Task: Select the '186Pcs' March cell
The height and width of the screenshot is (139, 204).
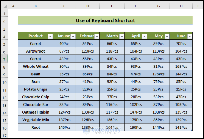Action: tap(112, 120)
